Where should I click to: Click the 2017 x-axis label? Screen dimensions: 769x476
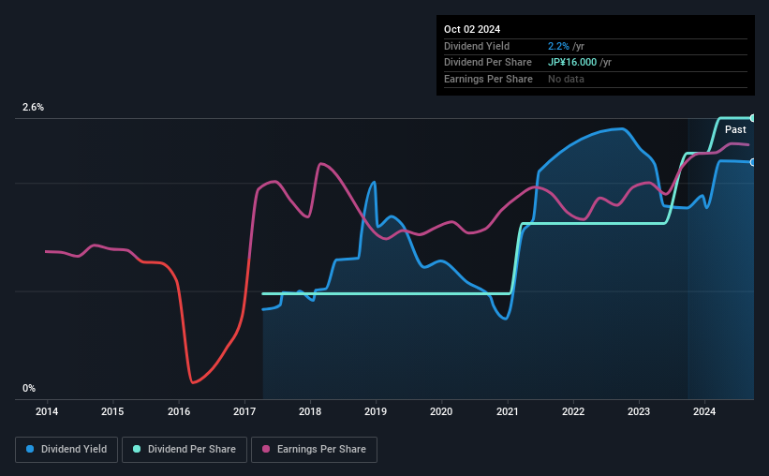244,411
